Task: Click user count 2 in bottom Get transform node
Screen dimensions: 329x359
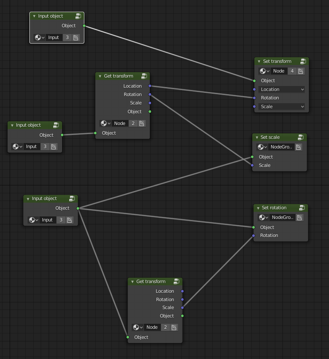Action: click(165, 328)
